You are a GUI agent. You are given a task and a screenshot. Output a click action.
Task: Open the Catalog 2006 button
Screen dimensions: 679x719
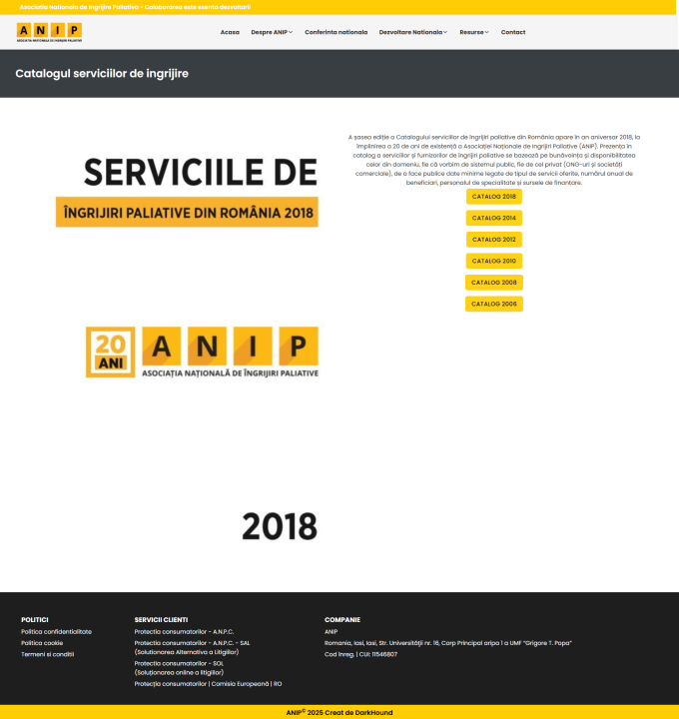(494, 304)
